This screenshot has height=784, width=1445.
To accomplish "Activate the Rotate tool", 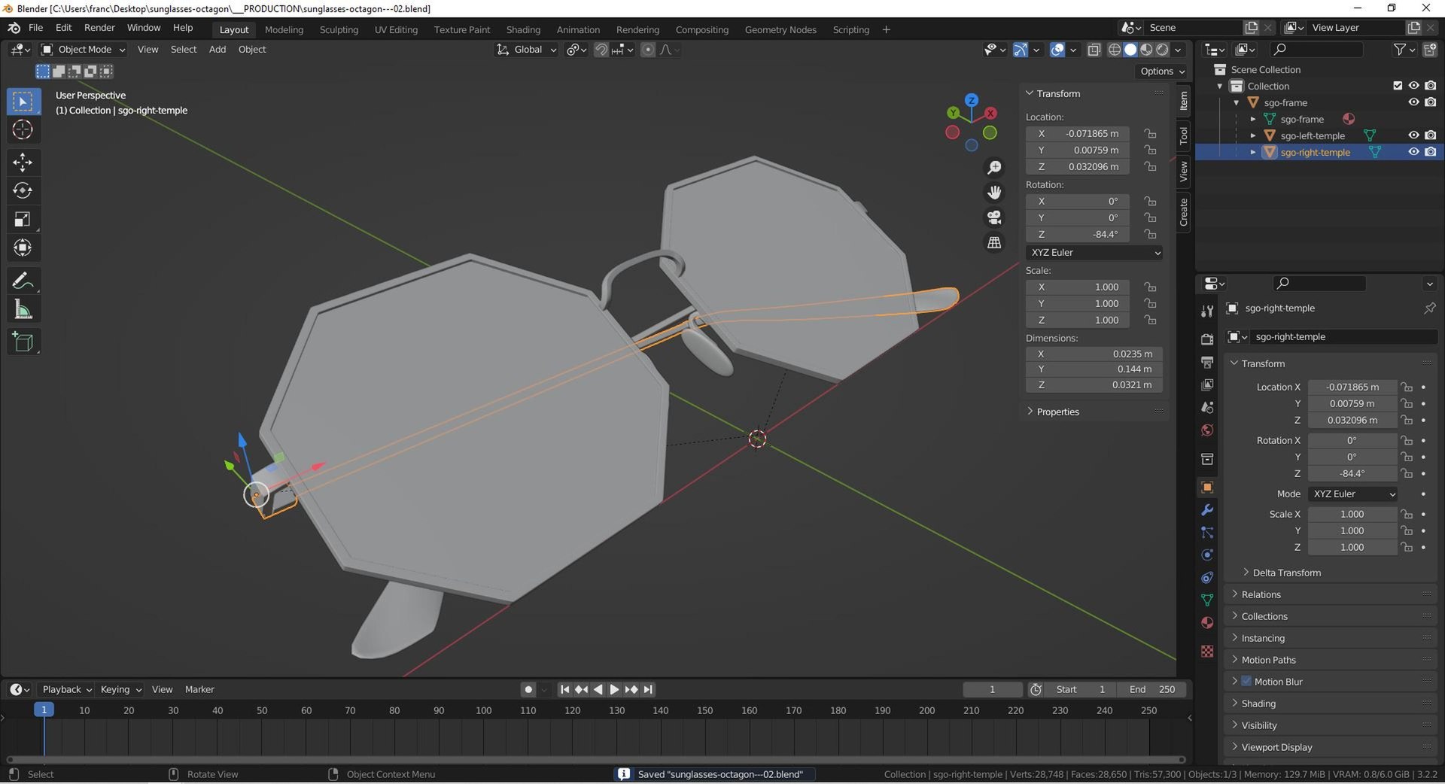I will point(23,190).
